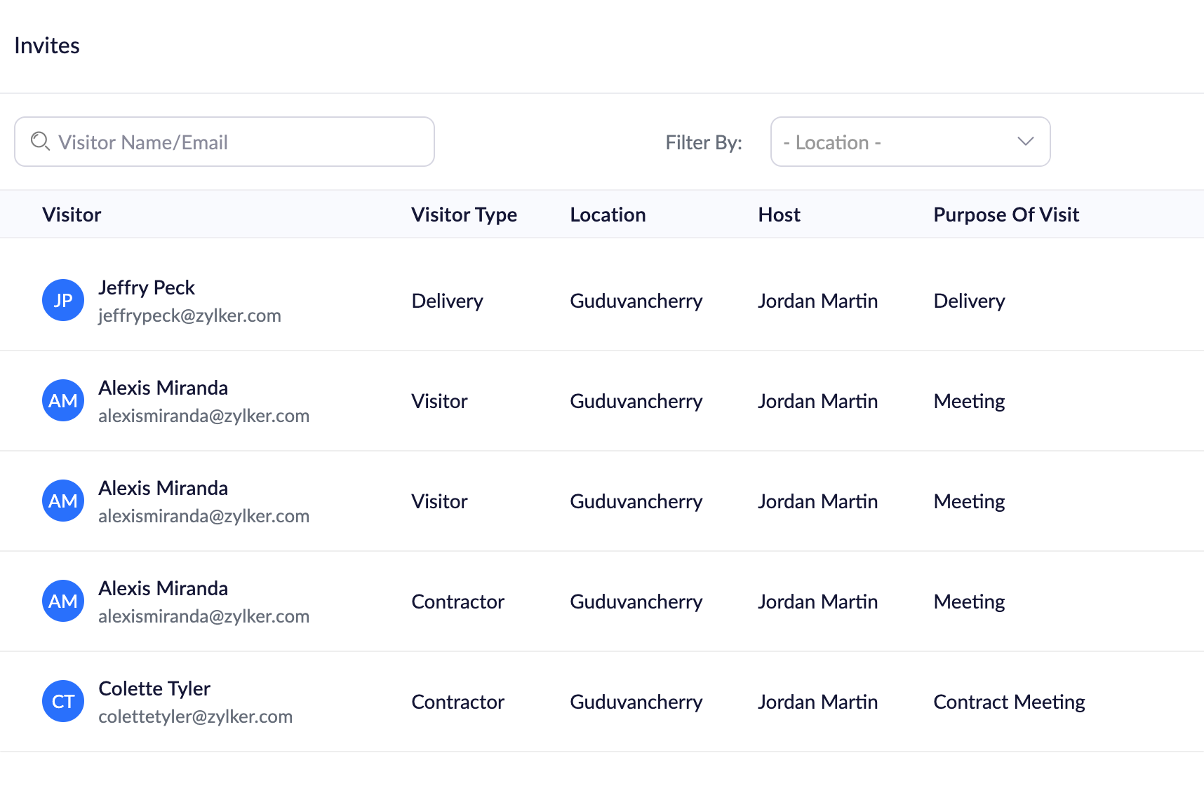
Task: Click the Visitor column header
Action: pos(72,215)
